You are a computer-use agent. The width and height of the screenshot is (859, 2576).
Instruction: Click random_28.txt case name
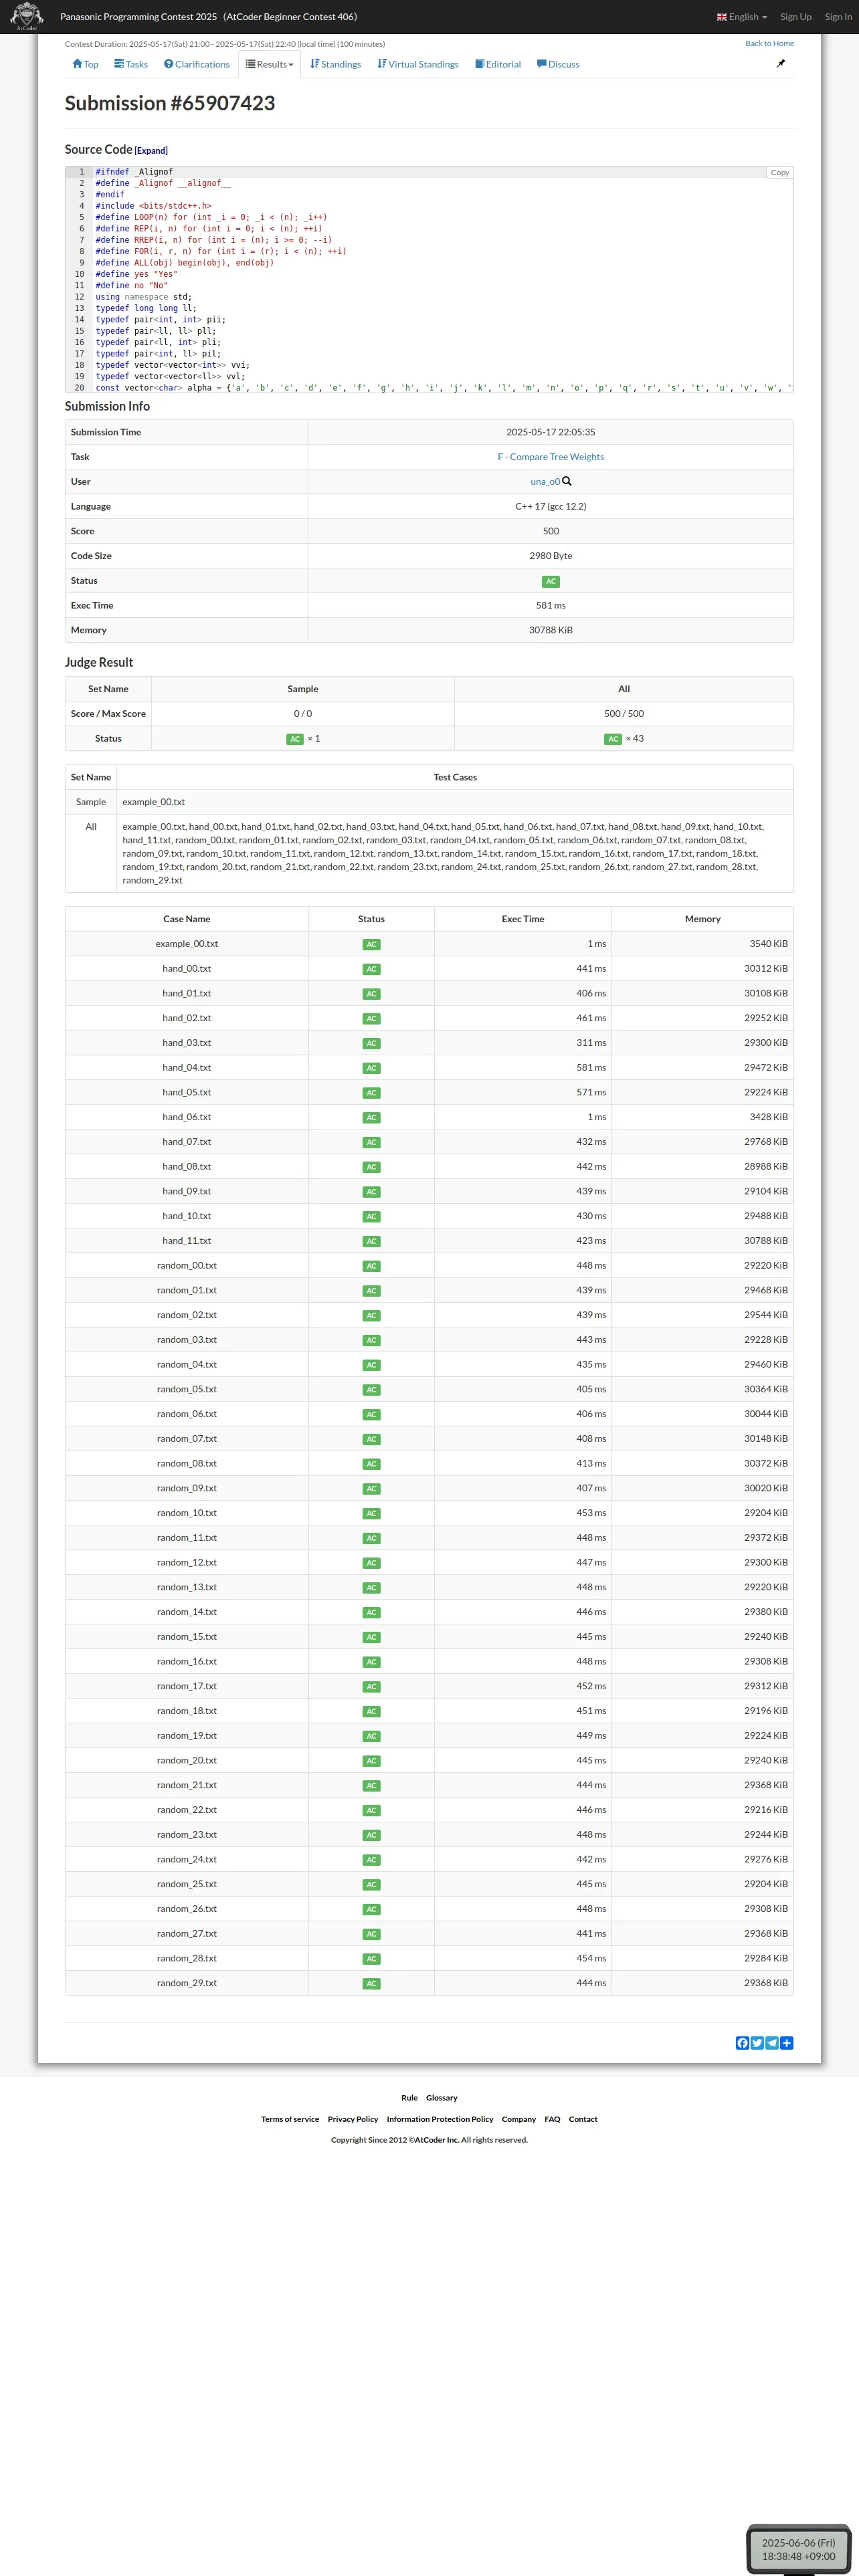coord(187,1958)
